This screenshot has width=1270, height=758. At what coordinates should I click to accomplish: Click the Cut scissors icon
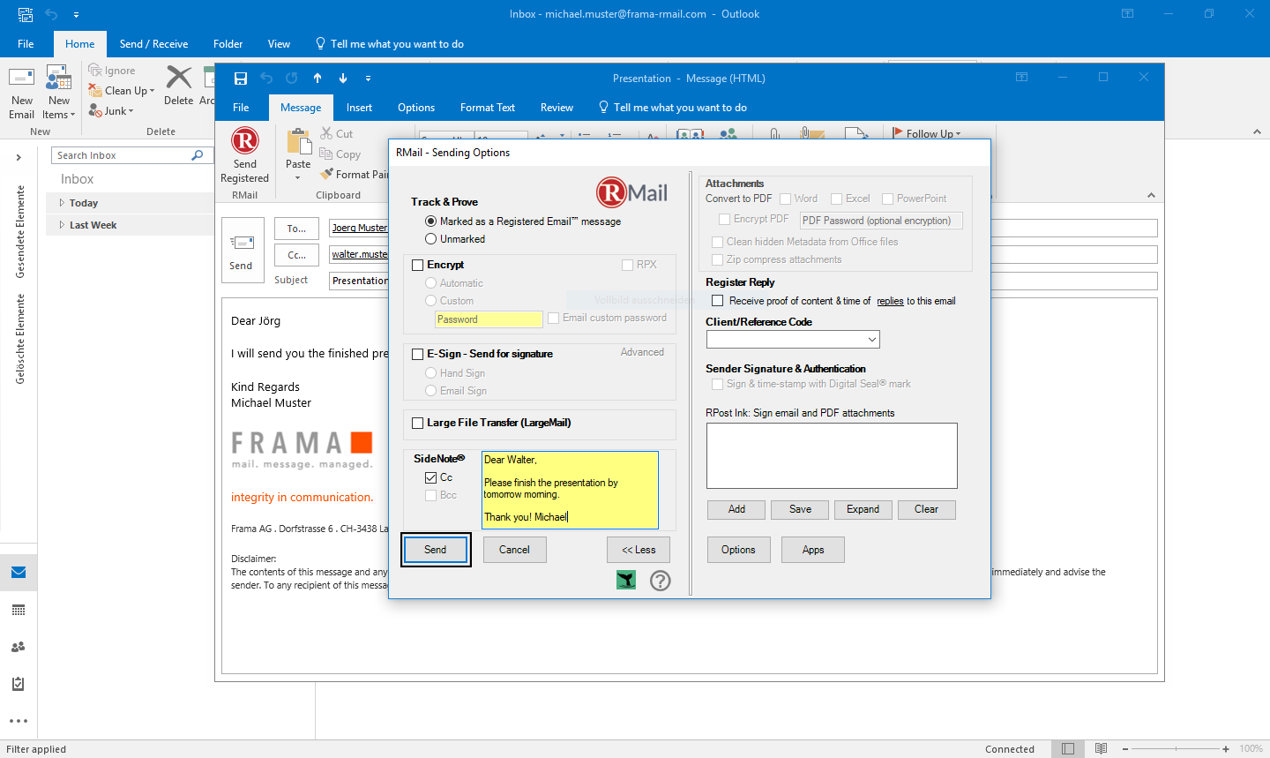tap(326, 133)
